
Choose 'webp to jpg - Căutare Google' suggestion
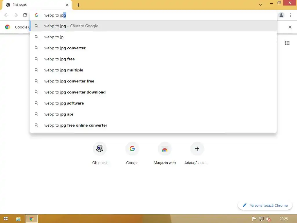tap(153, 26)
